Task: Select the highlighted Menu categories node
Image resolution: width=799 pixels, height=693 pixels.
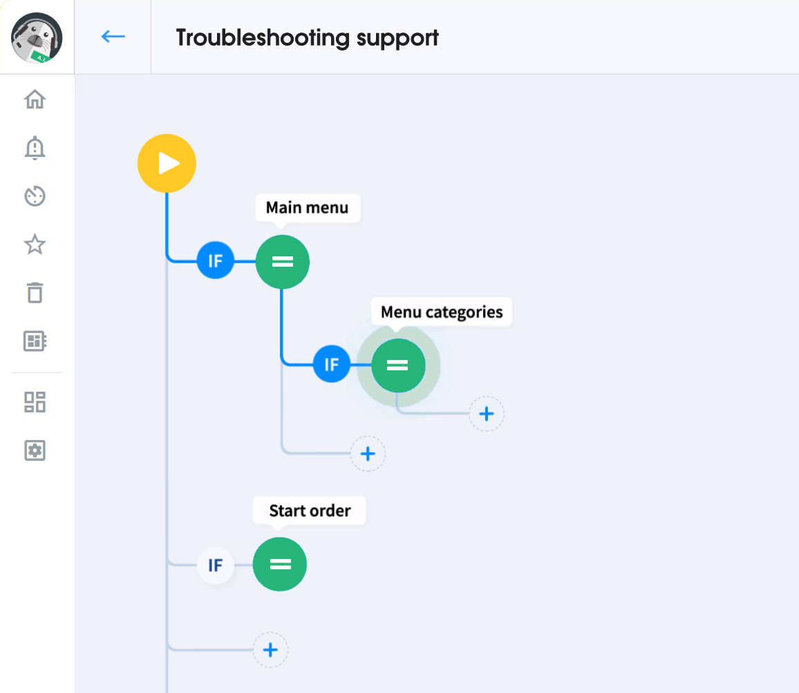Action: tap(398, 366)
